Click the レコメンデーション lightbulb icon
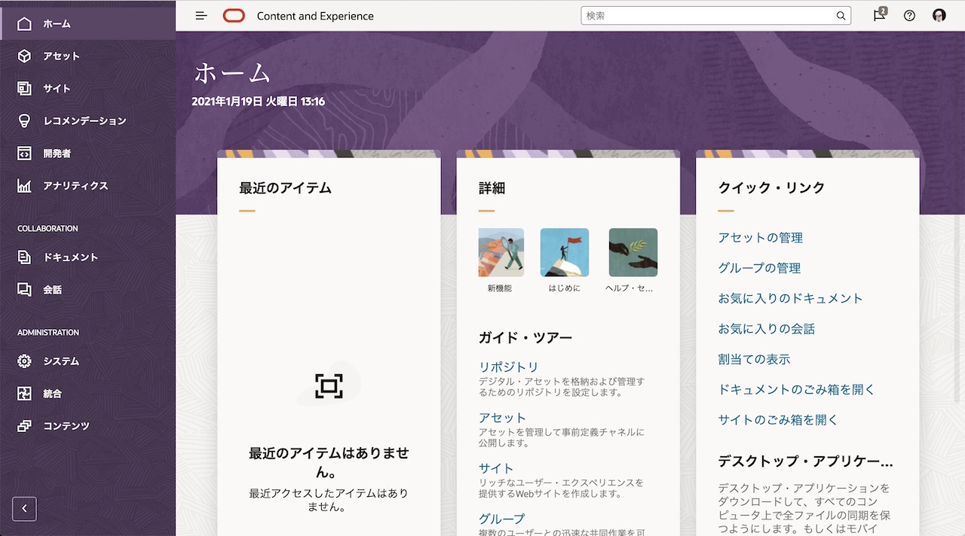The width and height of the screenshot is (965, 536). 24,121
